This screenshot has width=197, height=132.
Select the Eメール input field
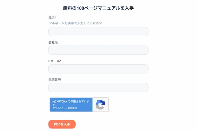[98, 69]
